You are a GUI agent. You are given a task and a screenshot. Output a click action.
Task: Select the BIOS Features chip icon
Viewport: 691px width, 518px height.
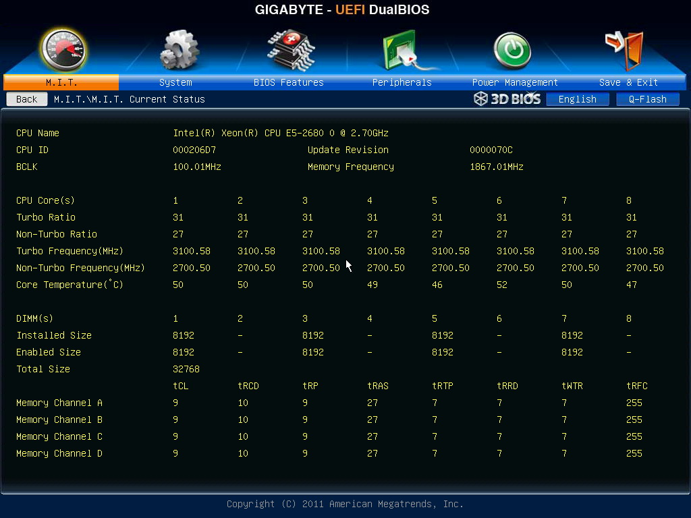(x=290, y=50)
